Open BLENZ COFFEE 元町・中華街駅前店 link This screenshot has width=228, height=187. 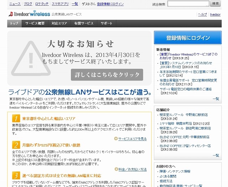(185, 137)
